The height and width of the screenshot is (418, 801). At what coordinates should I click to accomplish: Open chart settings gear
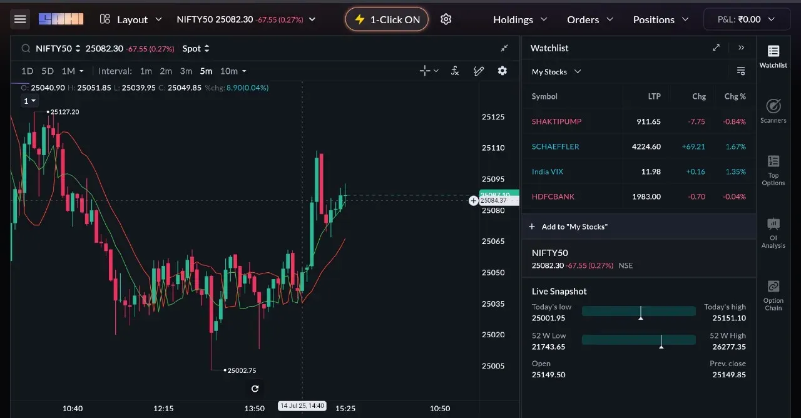point(502,71)
